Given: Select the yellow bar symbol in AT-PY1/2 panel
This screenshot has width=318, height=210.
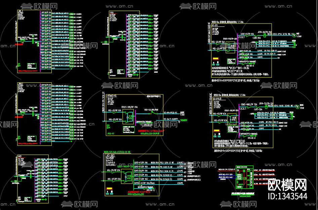Looking at the screenshot, I should [x=216, y=131].
